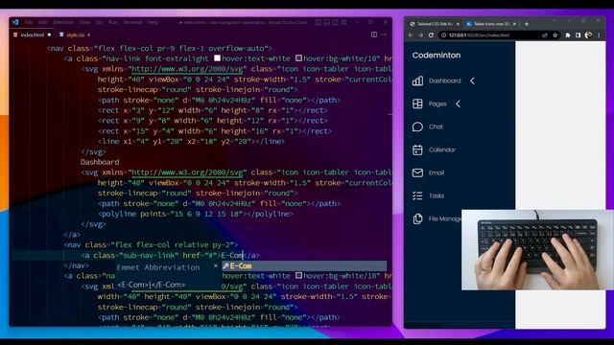Image resolution: width=614 pixels, height=345 pixels.
Task: Click the site info icon in address bar
Action: (443, 35)
